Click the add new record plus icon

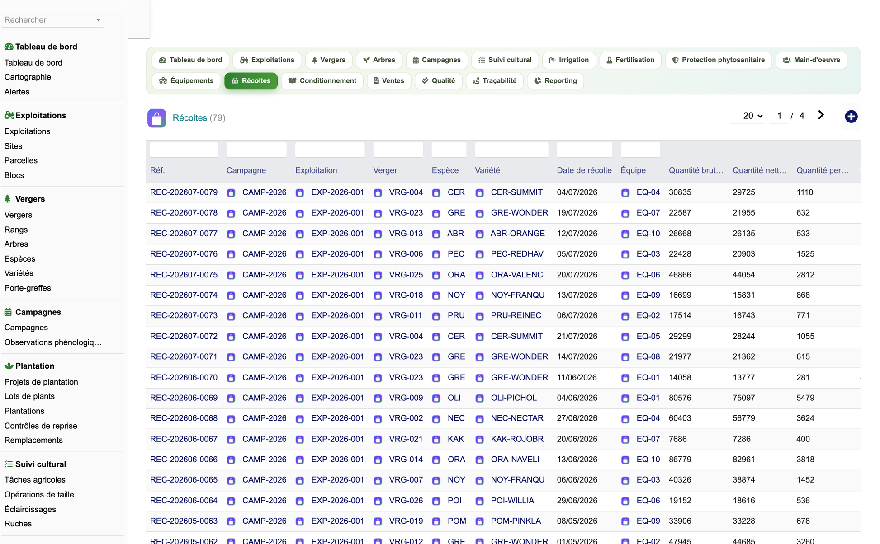pos(851,117)
